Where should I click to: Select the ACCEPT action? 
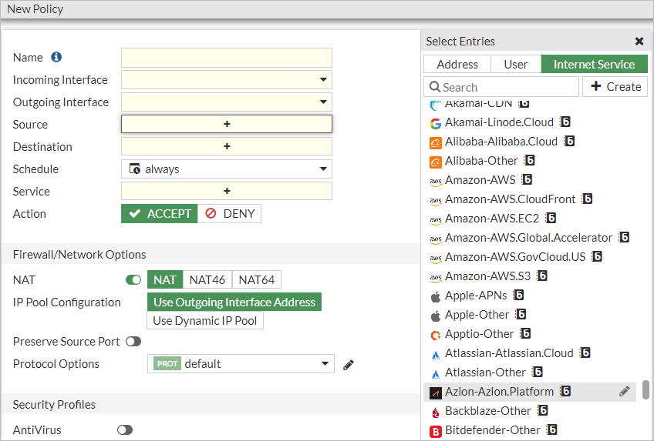(160, 213)
